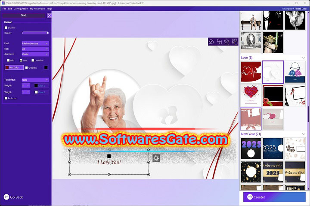Click the Opacity slider
The image size is (310, 206).
click(35, 33)
